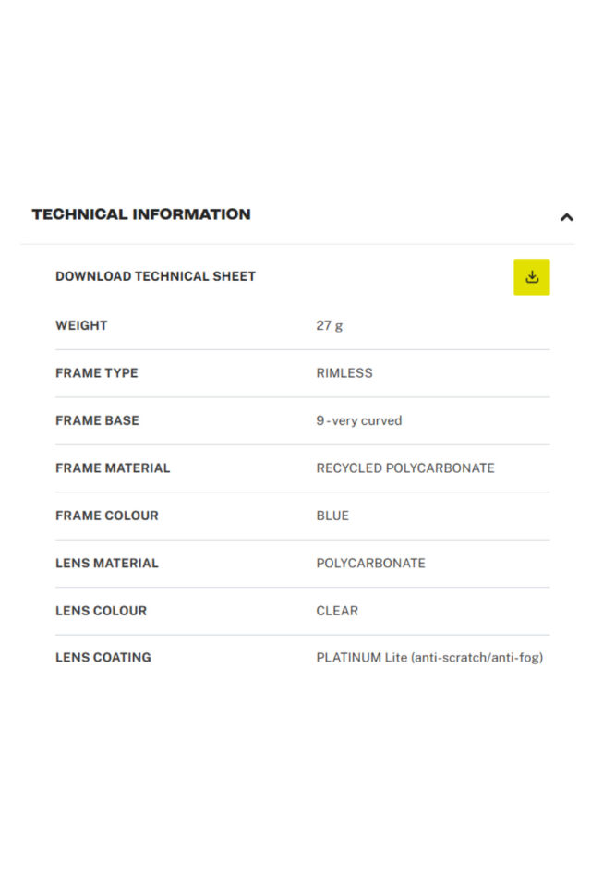Select the Frame Base label
Screen dimensions: 591x887
(97, 420)
